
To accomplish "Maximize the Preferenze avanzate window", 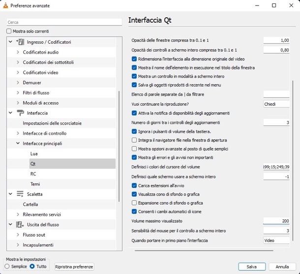I will [274, 5].
